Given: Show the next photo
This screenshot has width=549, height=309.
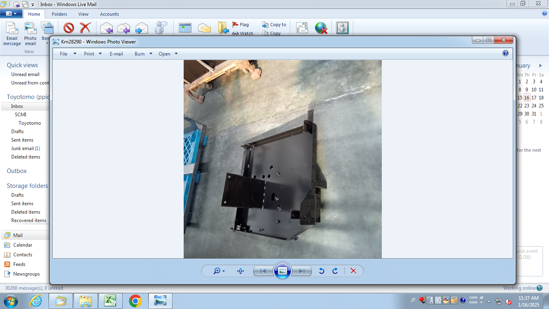Looking at the screenshot, I should coord(302,271).
